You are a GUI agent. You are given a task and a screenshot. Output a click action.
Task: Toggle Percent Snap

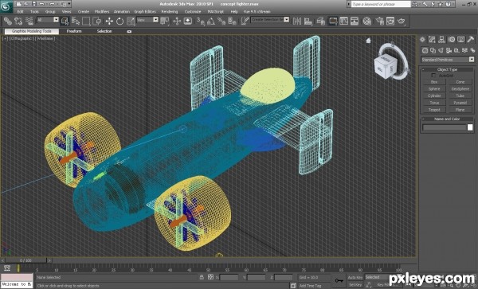(x=221, y=21)
